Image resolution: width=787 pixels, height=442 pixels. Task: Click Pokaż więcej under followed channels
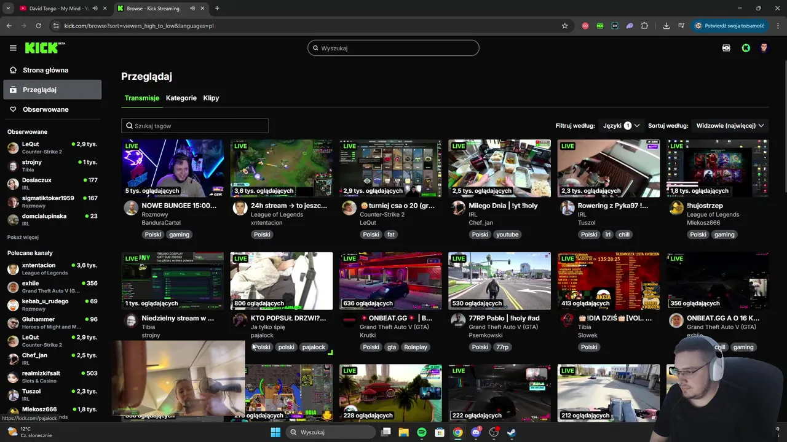(23, 237)
